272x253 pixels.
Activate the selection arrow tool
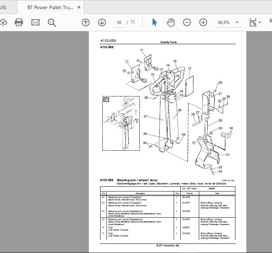tap(154, 22)
